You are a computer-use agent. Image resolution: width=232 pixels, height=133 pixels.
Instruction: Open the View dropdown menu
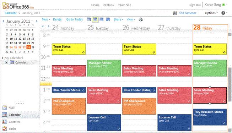click(x=131, y=20)
